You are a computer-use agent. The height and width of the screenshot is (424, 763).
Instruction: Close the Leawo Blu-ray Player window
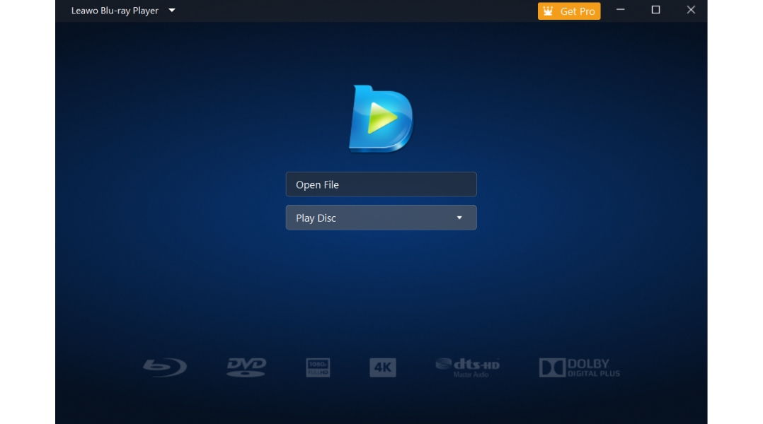[691, 10]
